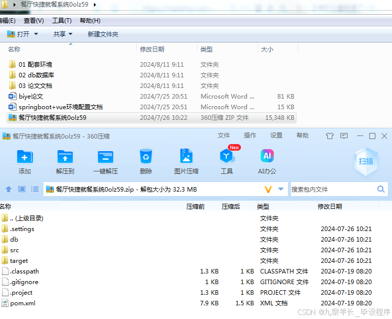The image size is (392, 319).
Task: Select the .settings folder in the archive
Action: click(18, 229)
